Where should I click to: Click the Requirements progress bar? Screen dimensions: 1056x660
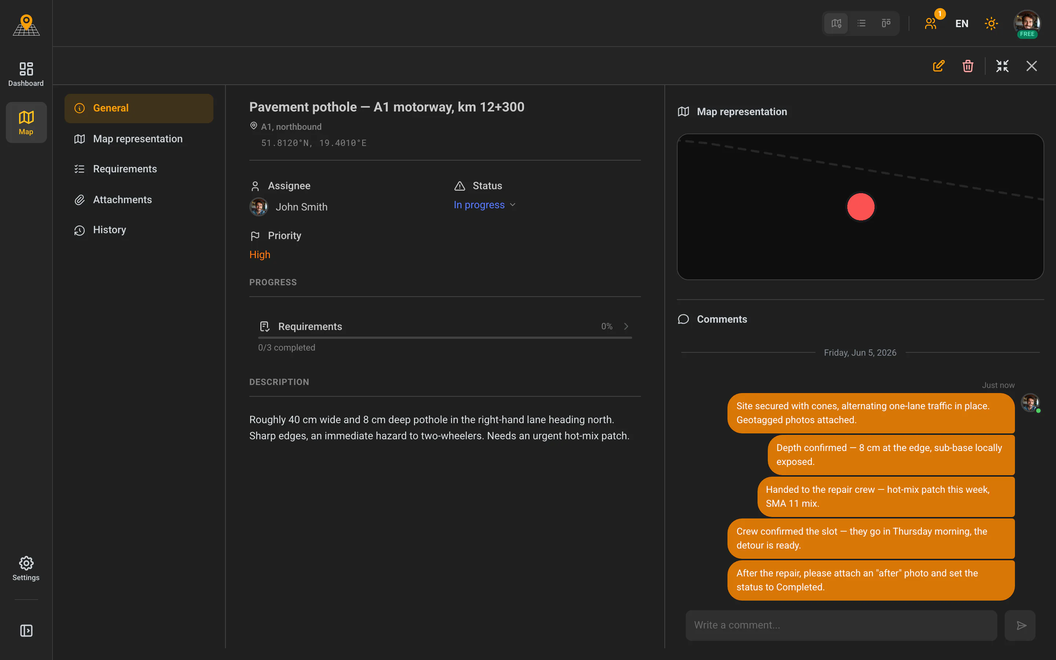pos(445,337)
